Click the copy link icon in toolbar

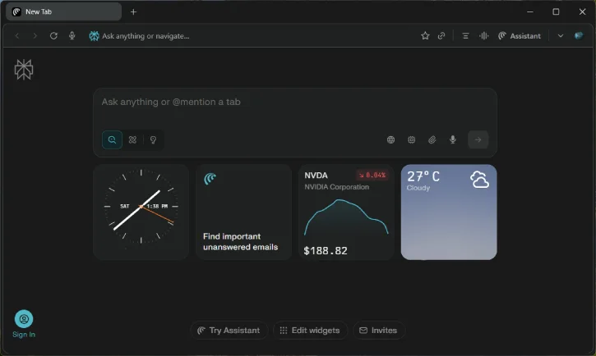(x=441, y=36)
